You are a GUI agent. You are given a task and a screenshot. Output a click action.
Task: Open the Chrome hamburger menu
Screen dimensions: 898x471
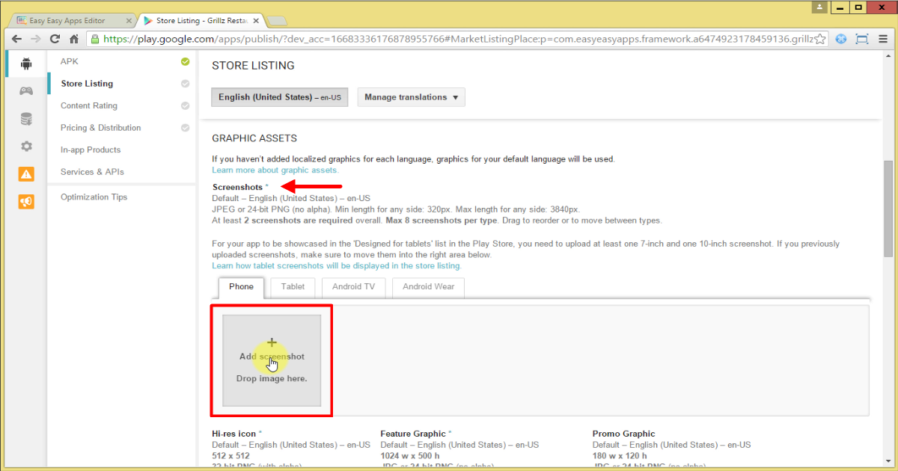coord(883,39)
